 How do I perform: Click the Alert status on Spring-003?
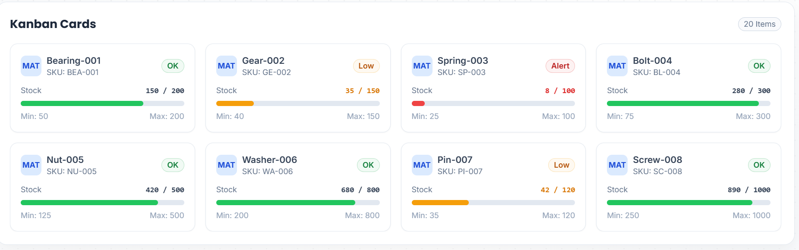point(560,66)
